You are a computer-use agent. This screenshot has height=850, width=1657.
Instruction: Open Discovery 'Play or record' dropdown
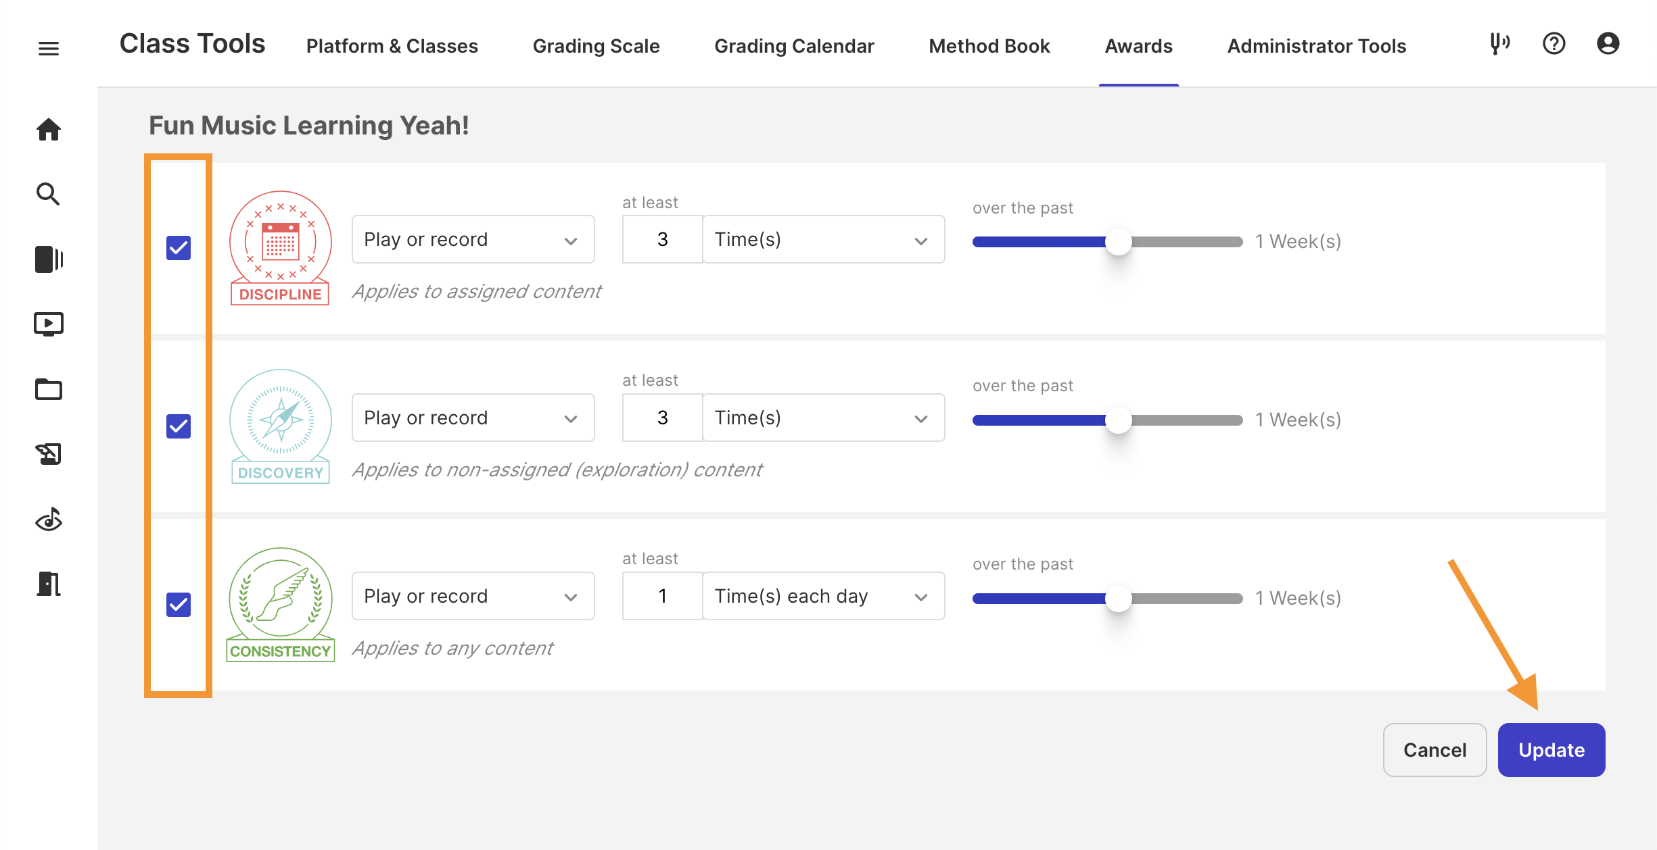tap(473, 418)
